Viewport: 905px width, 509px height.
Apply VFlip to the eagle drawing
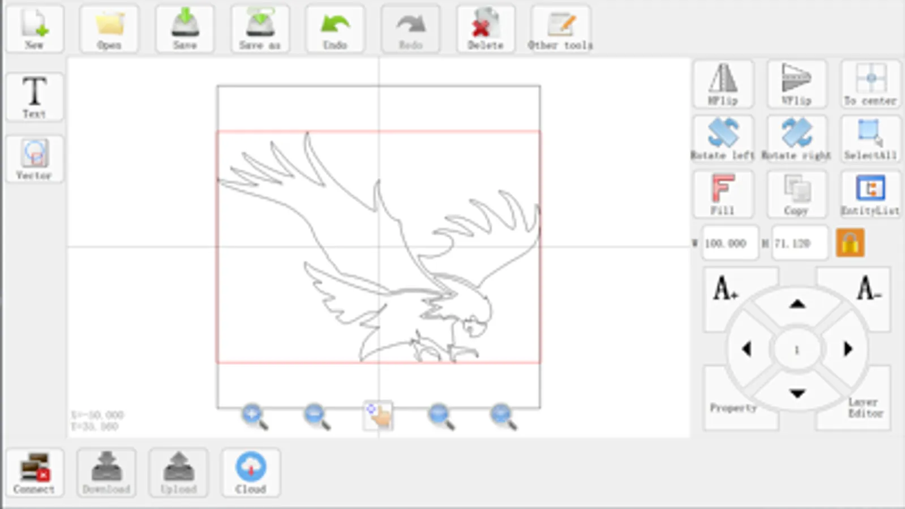tap(797, 84)
